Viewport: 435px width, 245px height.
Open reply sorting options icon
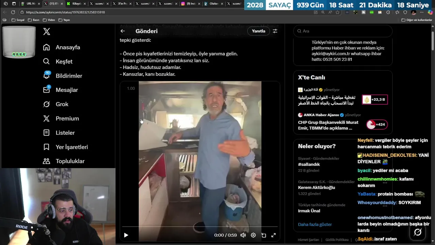point(275,31)
